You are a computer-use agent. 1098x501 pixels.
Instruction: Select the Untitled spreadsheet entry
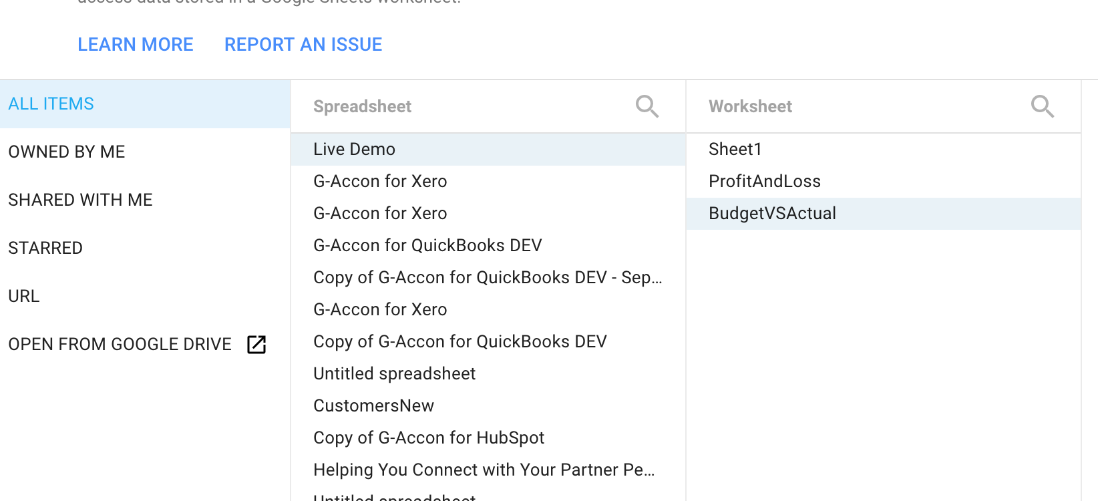tap(395, 374)
